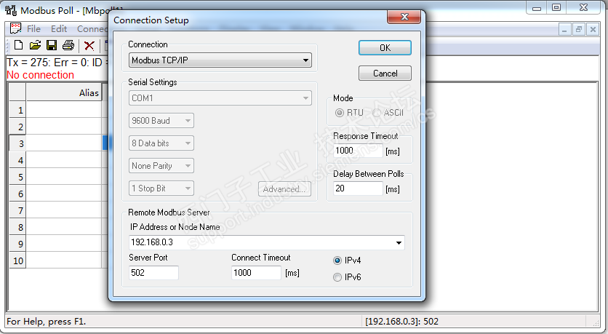The width and height of the screenshot is (608, 334).
Task: Select row 6 header in the table
Action: [17, 194]
